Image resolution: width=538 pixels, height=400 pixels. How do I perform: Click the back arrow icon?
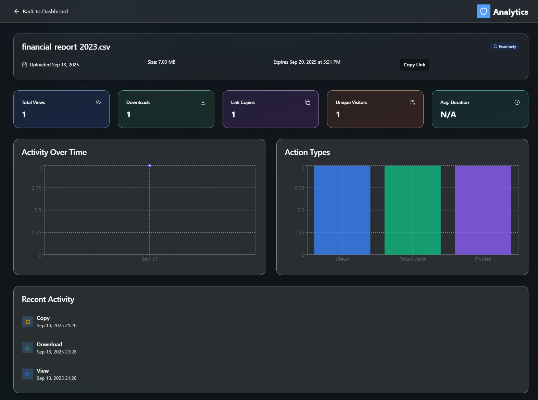point(16,11)
